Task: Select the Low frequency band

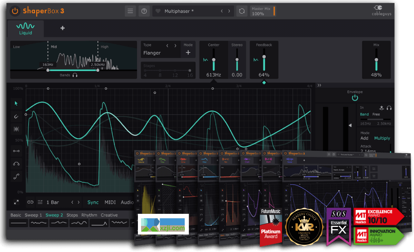Action: pos(16,47)
